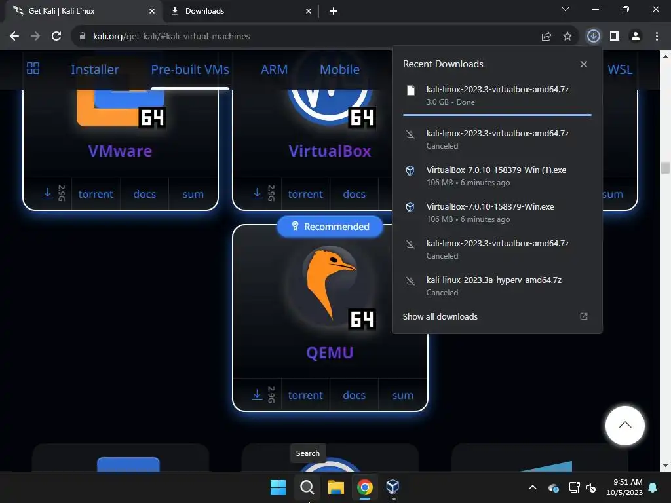Open the Chrome three-dot menu
The height and width of the screenshot is (503, 671).
pyautogui.click(x=657, y=37)
